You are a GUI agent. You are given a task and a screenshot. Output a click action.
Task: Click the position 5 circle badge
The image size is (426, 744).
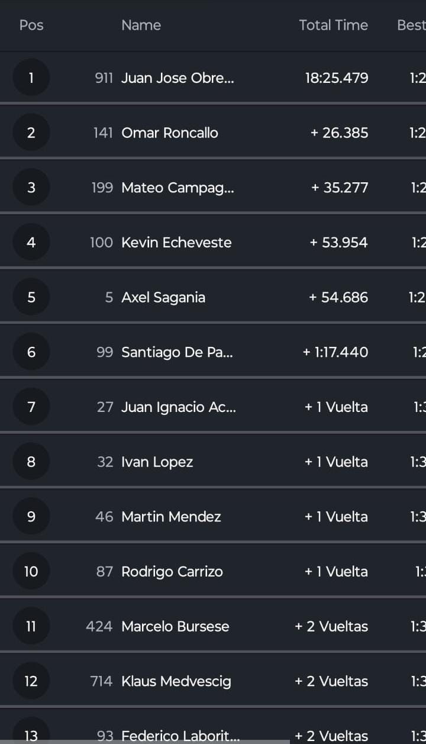pos(31,297)
